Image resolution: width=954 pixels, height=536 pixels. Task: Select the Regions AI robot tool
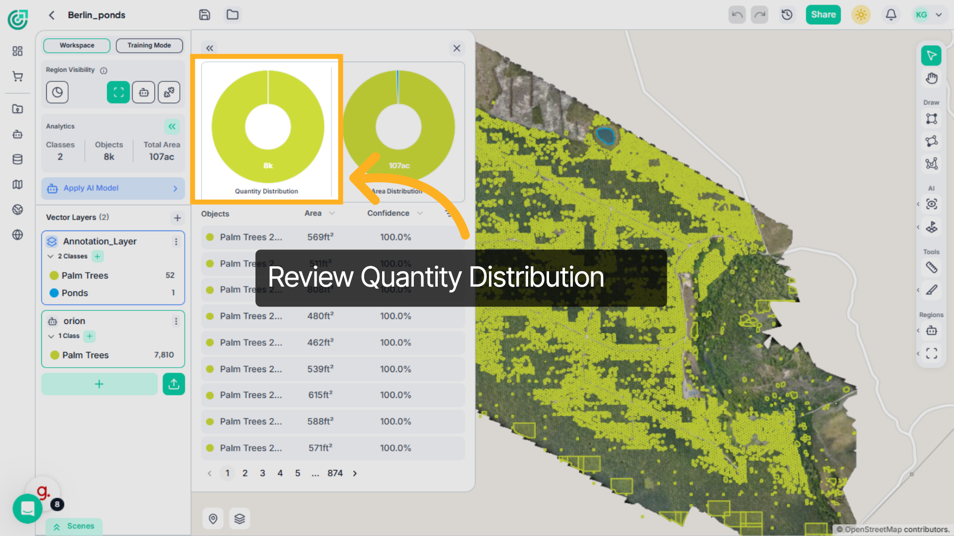[x=931, y=331]
